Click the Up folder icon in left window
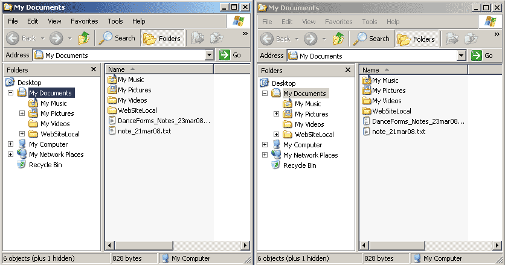Screen dimensions: 505x265 [83, 38]
